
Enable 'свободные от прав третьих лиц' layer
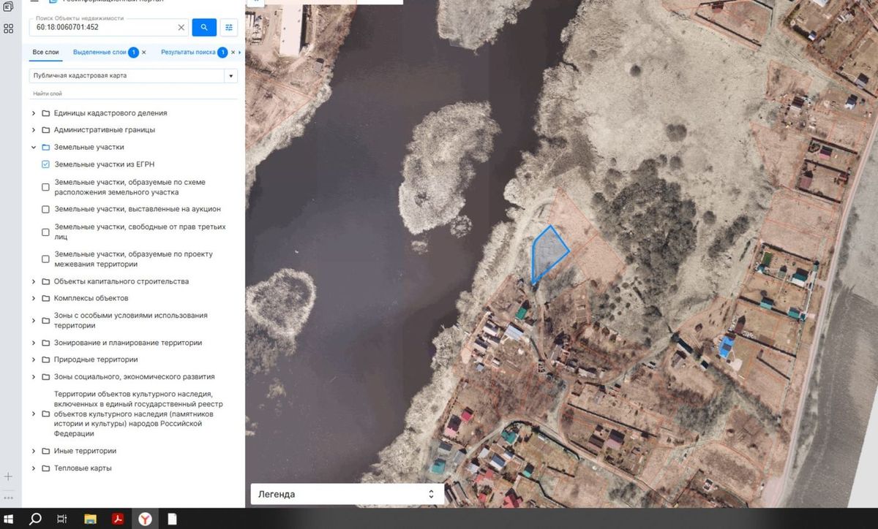(x=45, y=232)
